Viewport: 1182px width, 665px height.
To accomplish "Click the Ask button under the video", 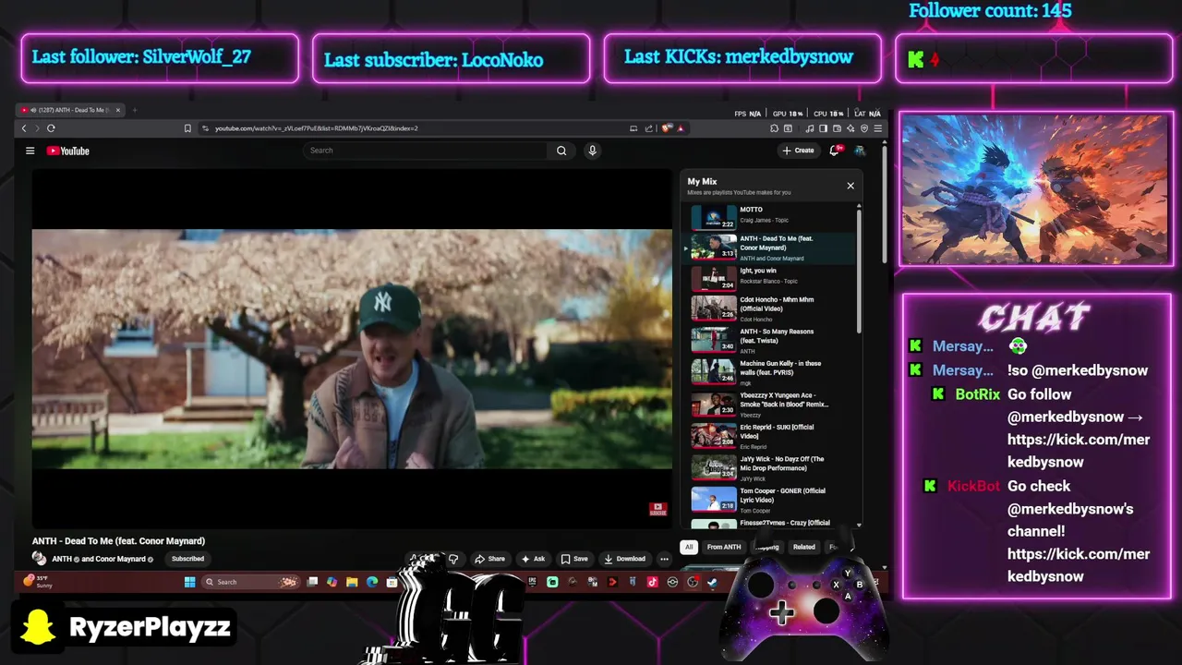I will (x=533, y=559).
